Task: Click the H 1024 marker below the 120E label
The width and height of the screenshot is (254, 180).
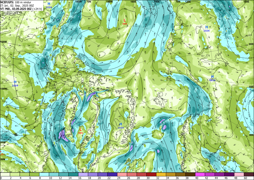Action: [x=207, y=29]
